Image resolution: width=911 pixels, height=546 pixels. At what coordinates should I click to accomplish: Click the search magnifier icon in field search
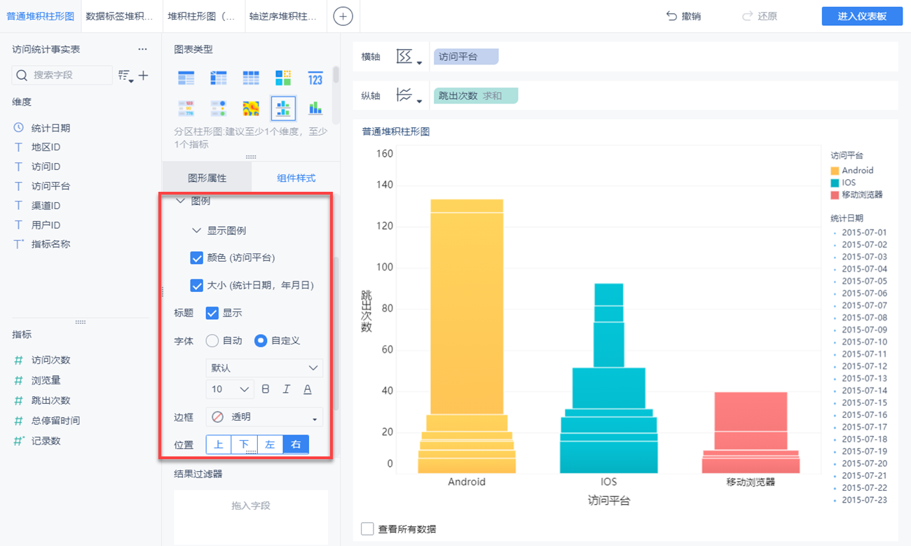[x=22, y=75]
